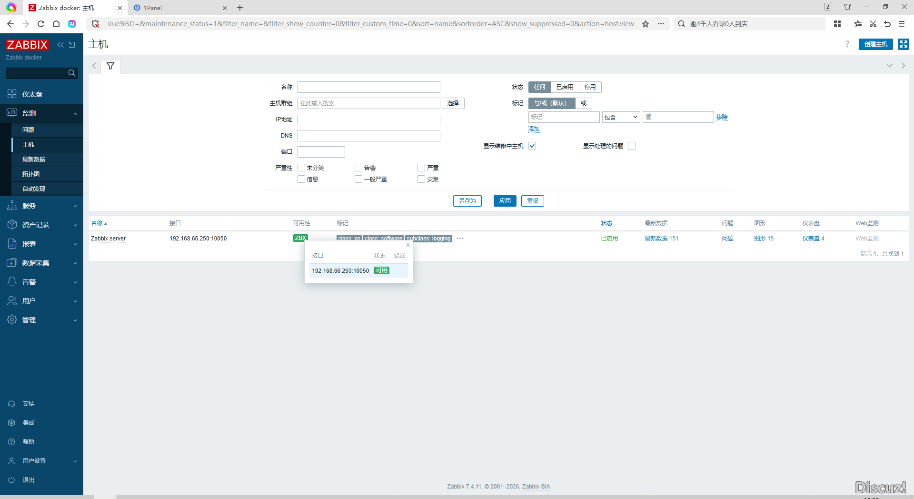Image resolution: width=914 pixels, height=499 pixels.
Task: Select 已启用 status option
Action: (x=565, y=87)
